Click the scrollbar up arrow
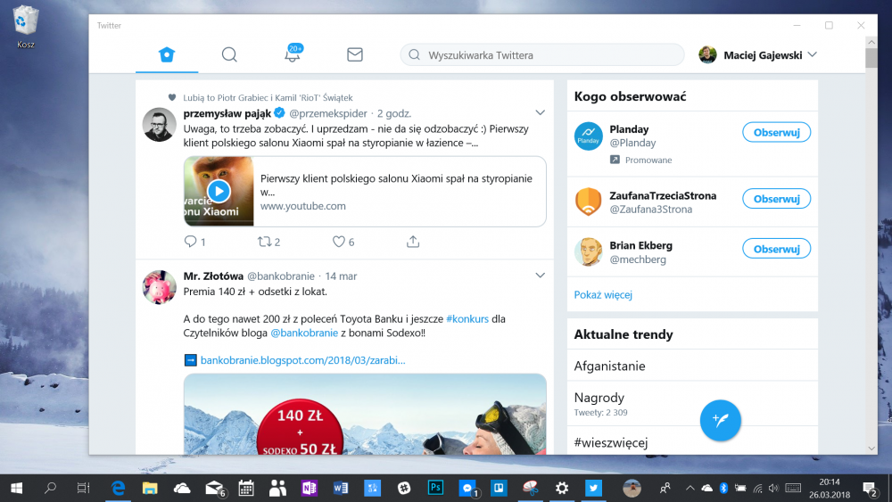The width and height of the screenshot is (892, 502). pyautogui.click(x=871, y=42)
